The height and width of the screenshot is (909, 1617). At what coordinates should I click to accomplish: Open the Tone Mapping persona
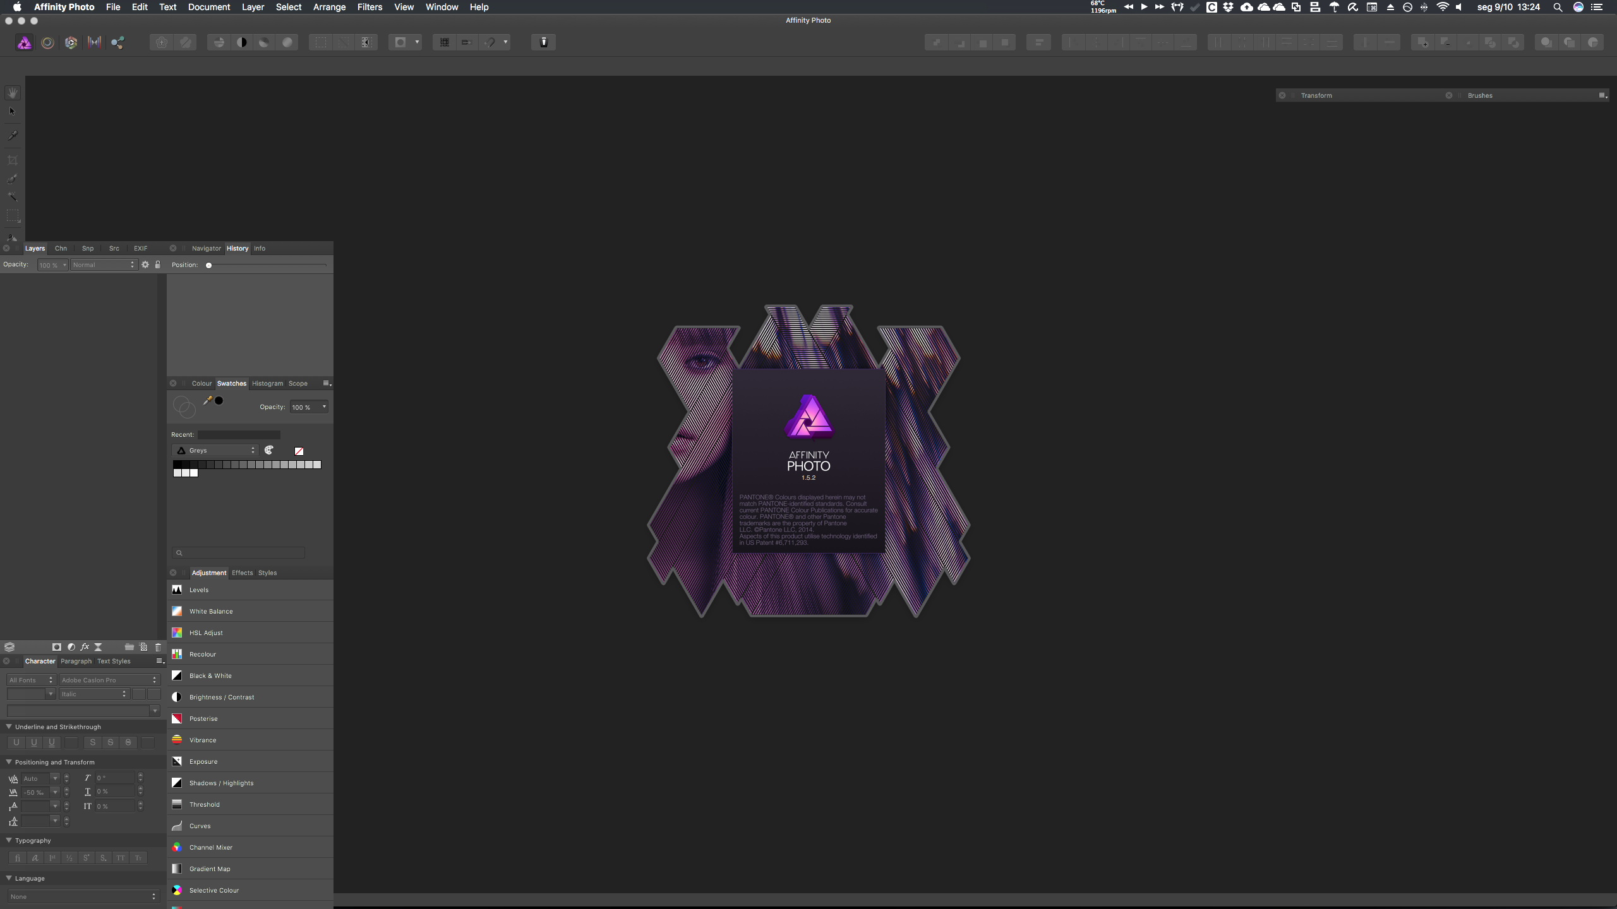pyautogui.click(x=94, y=42)
